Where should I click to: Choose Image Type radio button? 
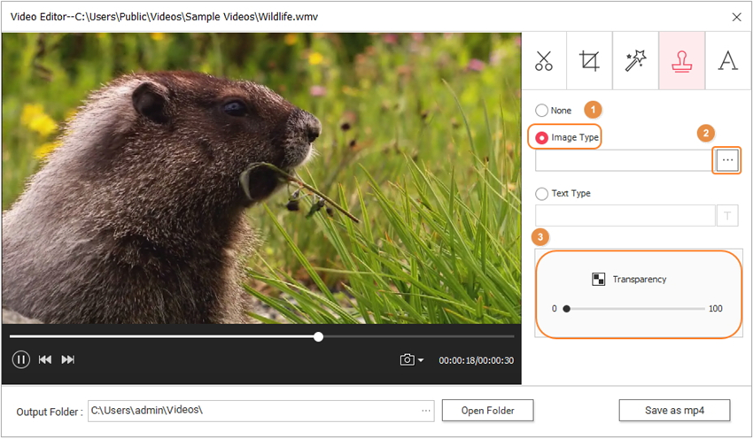coord(541,138)
